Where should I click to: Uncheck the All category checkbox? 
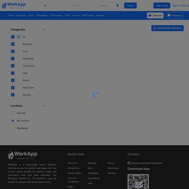point(13,37)
